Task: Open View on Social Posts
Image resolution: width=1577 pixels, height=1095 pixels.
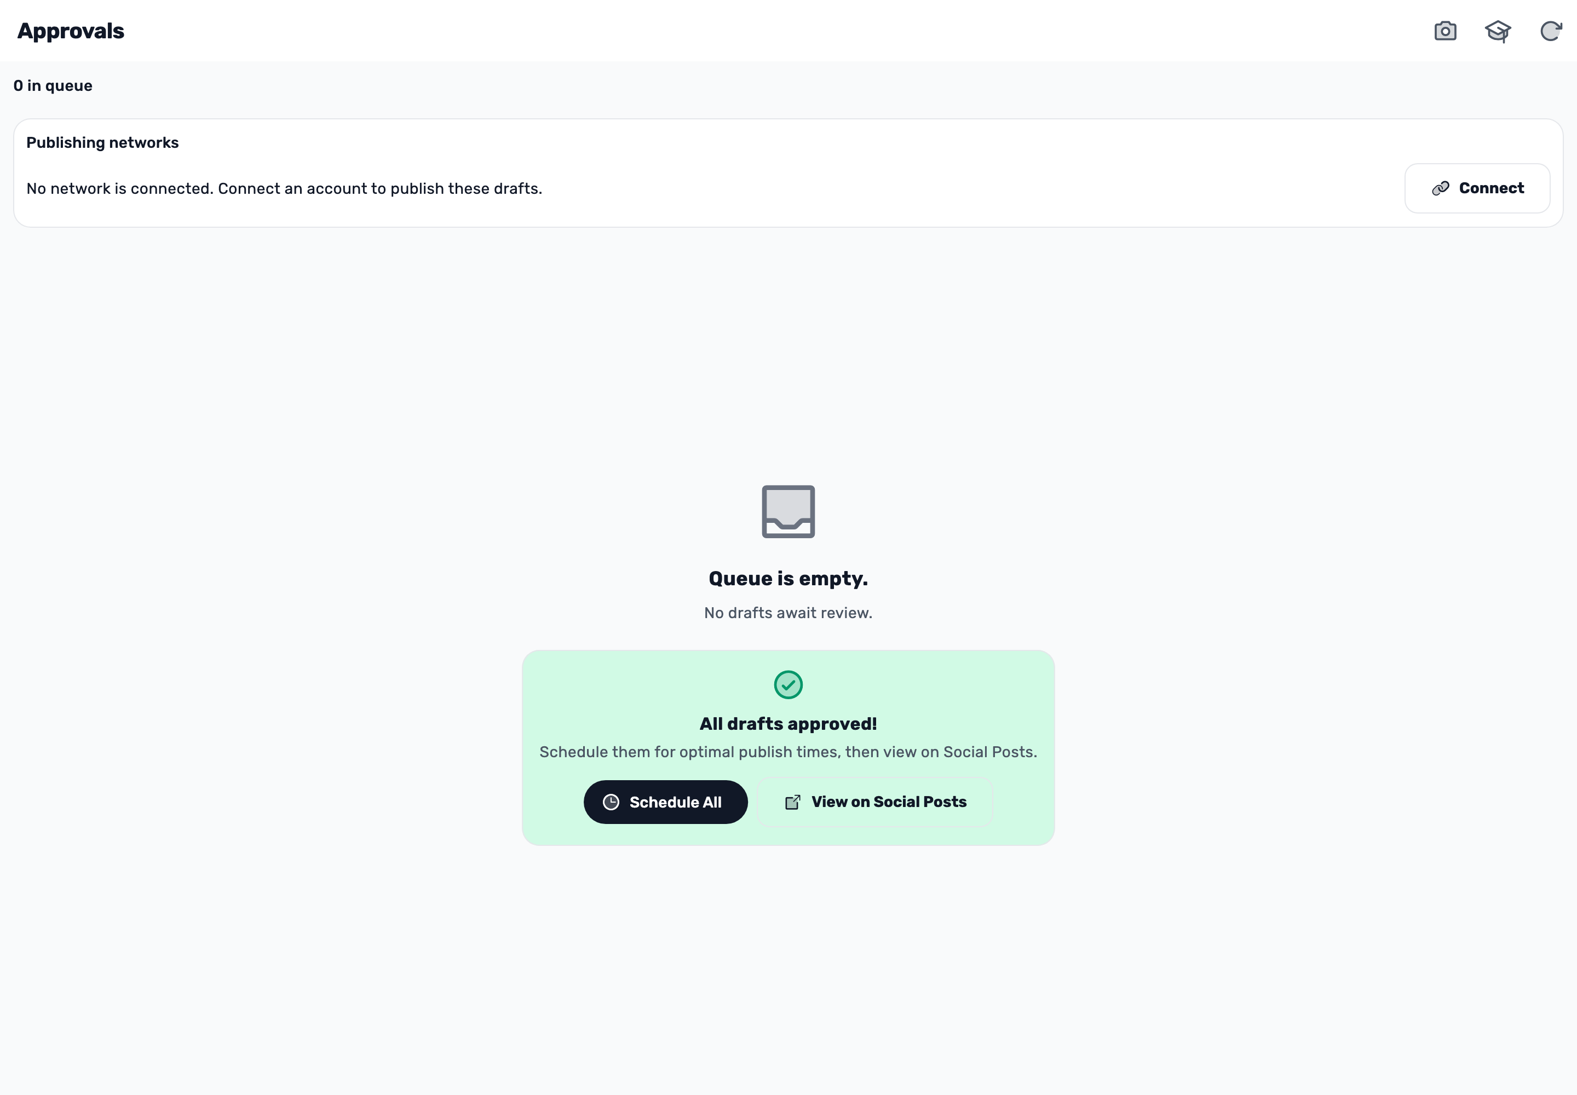Action: tap(875, 802)
